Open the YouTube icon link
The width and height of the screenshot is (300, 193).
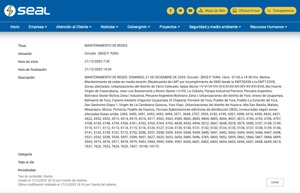coord(190,11)
